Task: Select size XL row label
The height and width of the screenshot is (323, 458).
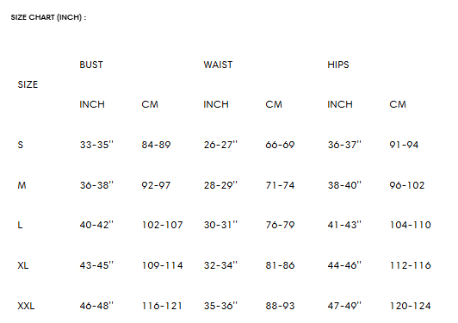Action: coord(23,265)
